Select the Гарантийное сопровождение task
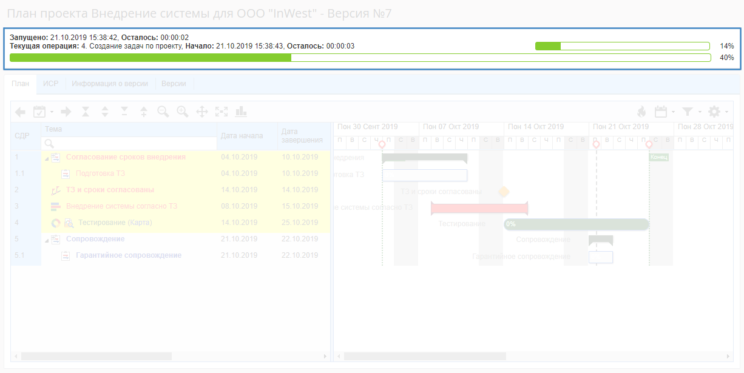 pos(129,255)
